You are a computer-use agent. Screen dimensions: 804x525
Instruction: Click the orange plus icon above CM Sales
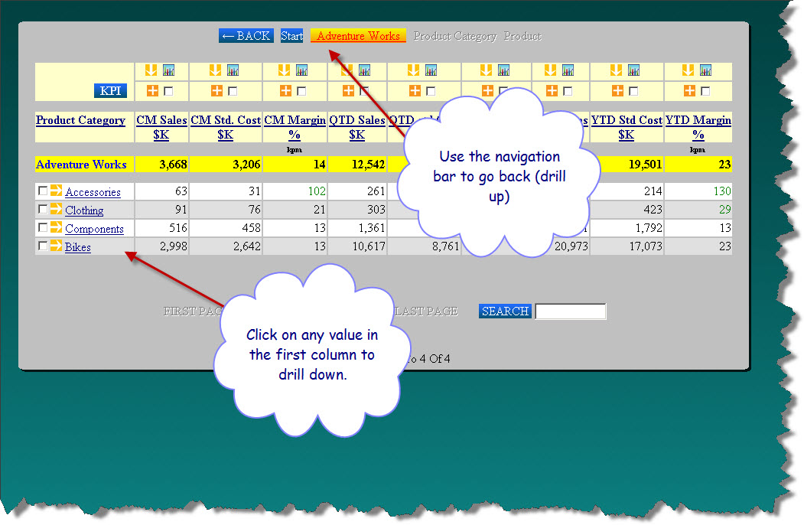pyautogui.click(x=152, y=91)
